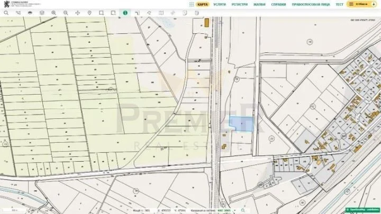381x214 pixels.
Task: Activate the pan map arrows tool
Action: pos(77,12)
